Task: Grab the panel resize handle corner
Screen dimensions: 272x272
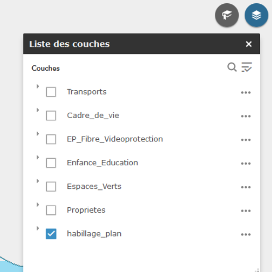Action: click(x=257, y=270)
